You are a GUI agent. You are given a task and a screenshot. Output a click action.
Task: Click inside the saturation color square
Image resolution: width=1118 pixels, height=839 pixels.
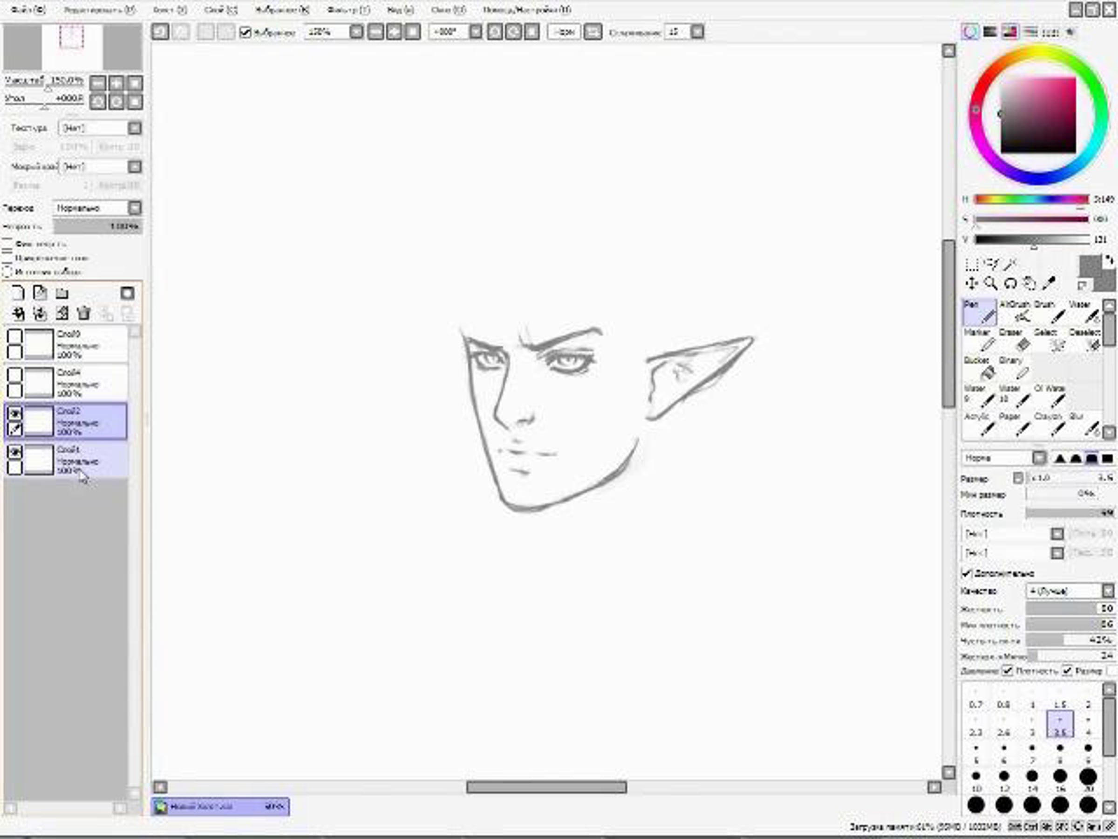click(1038, 115)
